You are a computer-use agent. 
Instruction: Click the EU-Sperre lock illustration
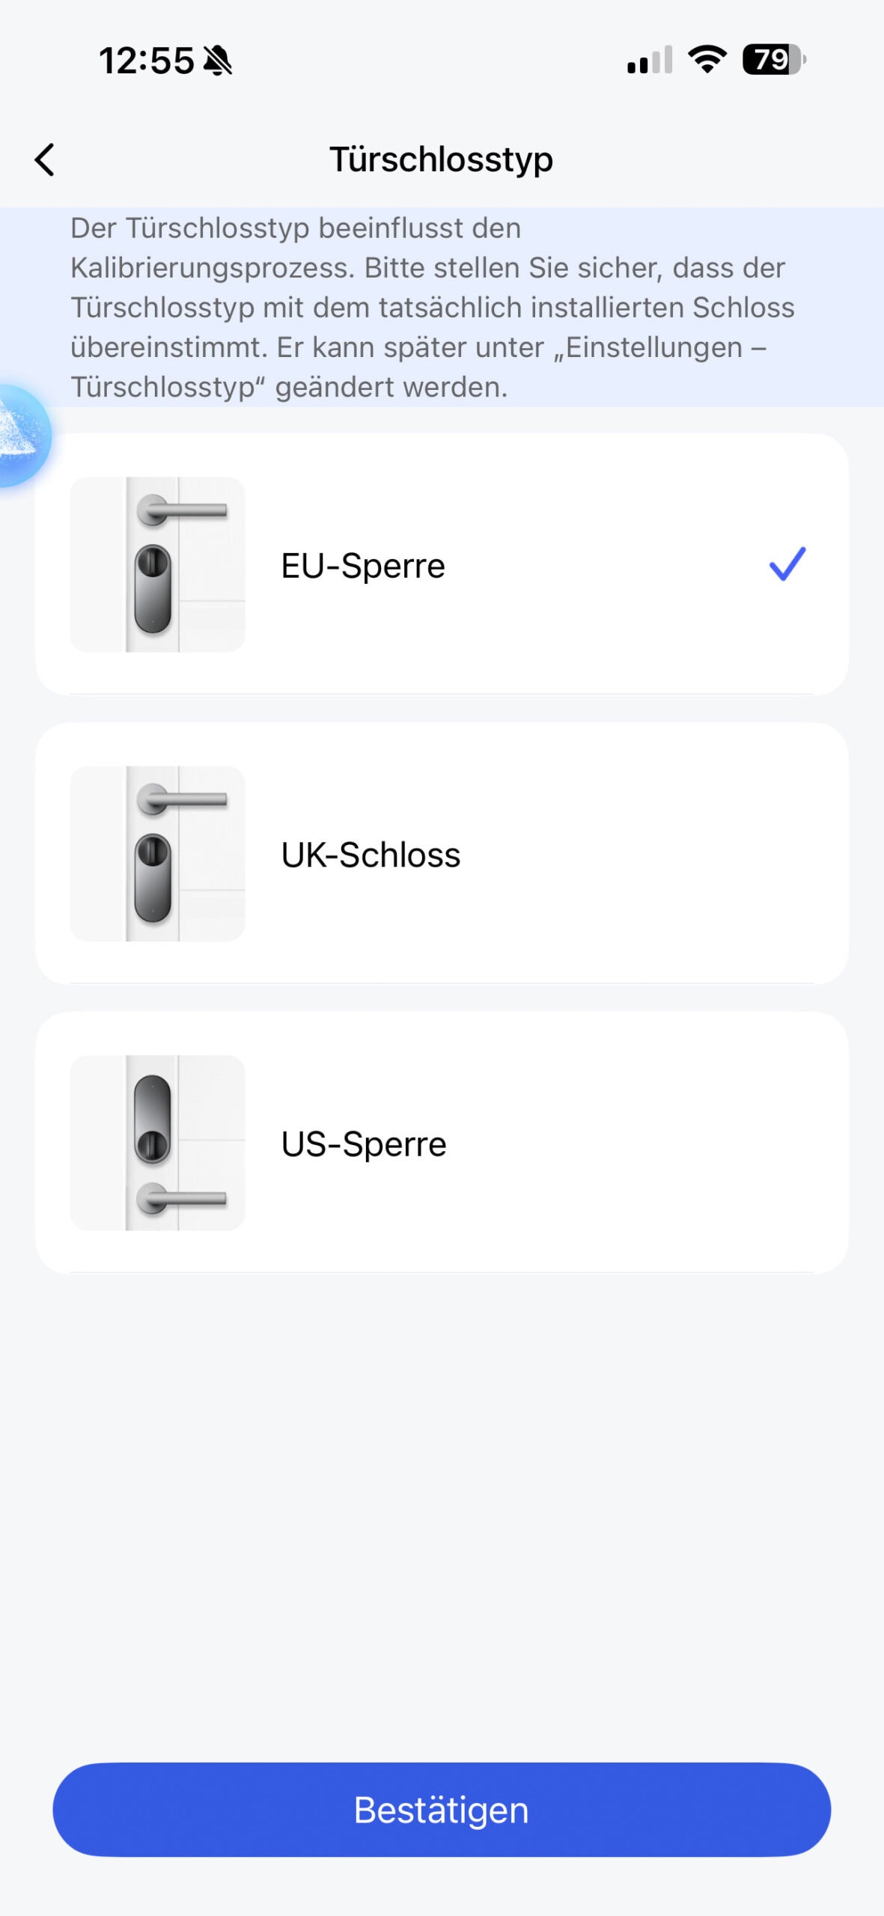point(157,564)
